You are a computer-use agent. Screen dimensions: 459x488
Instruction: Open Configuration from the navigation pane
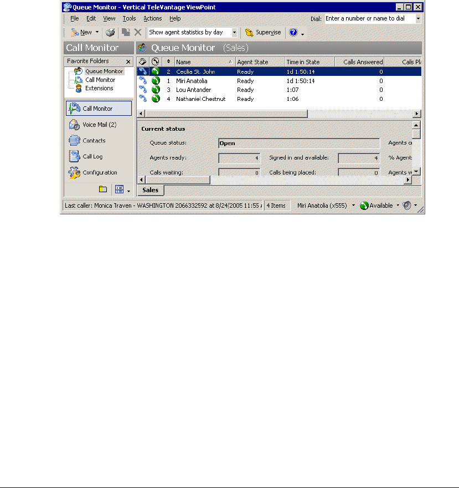click(x=99, y=173)
